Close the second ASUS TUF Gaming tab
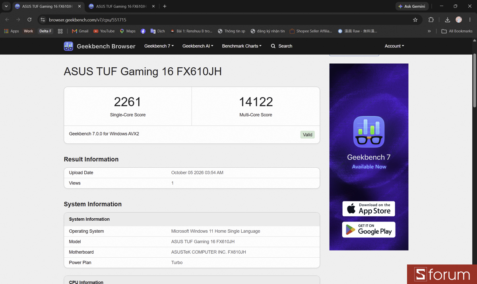 point(153,6)
